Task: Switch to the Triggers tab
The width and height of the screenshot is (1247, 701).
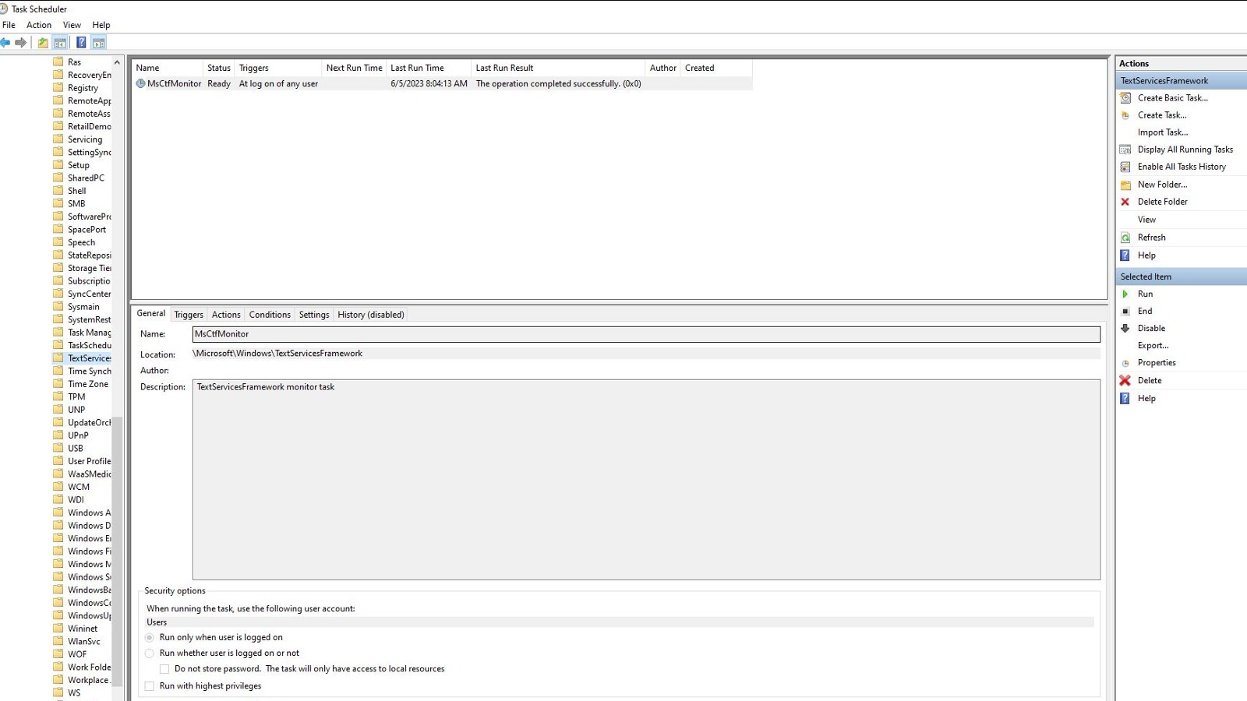Action: coord(188,314)
